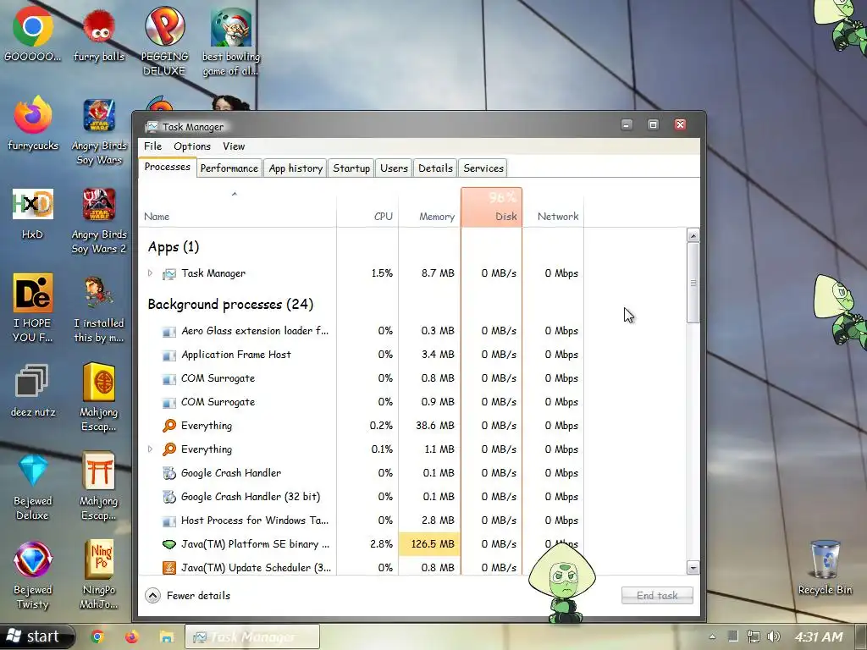Click the volume speaker tray icon
This screenshot has width=867, height=650.
(774, 636)
